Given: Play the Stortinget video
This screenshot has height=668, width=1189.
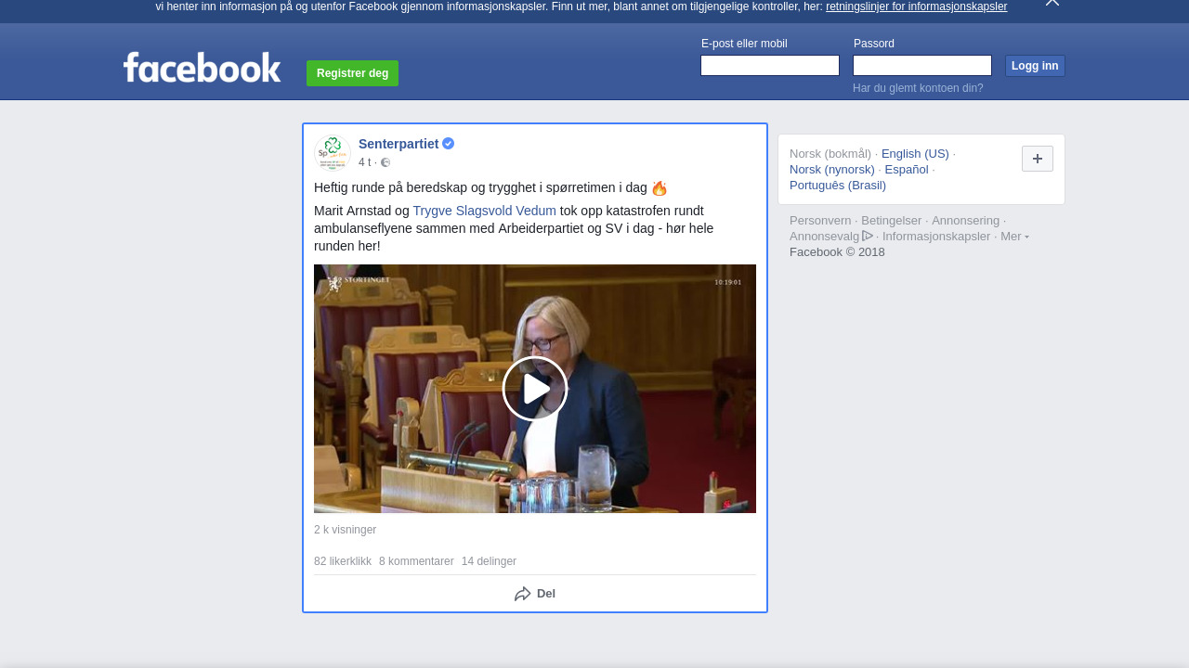Looking at the screenshot, I should coord(535,389).
